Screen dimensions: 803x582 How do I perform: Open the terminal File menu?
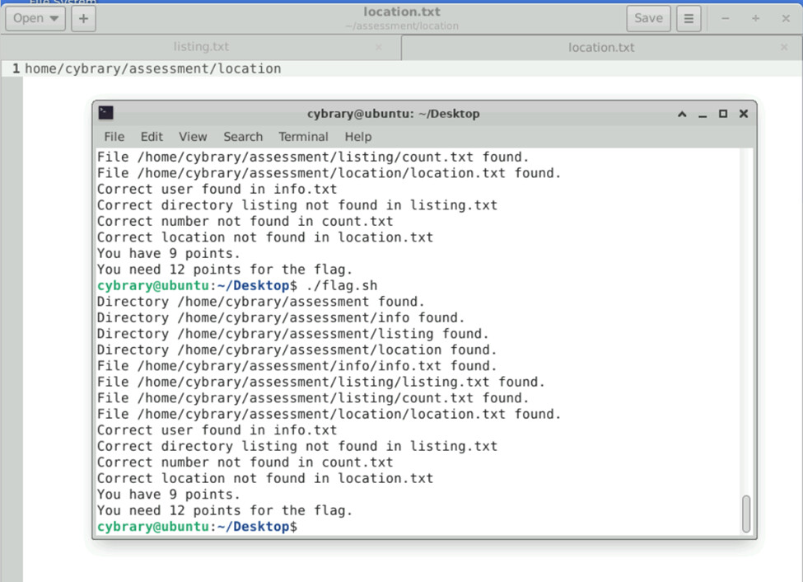(114, 137)
